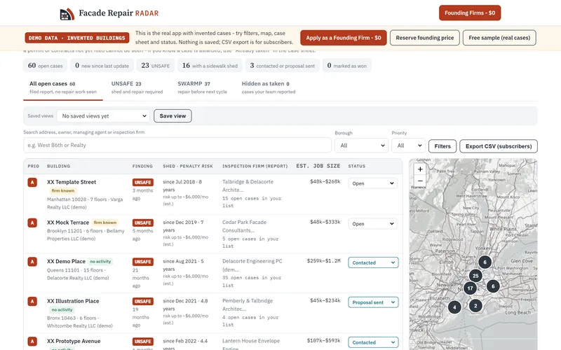This screenshot has width=561, height=350.
Task: Click the map cluster marker showing 17
Action: coord(470,288)
